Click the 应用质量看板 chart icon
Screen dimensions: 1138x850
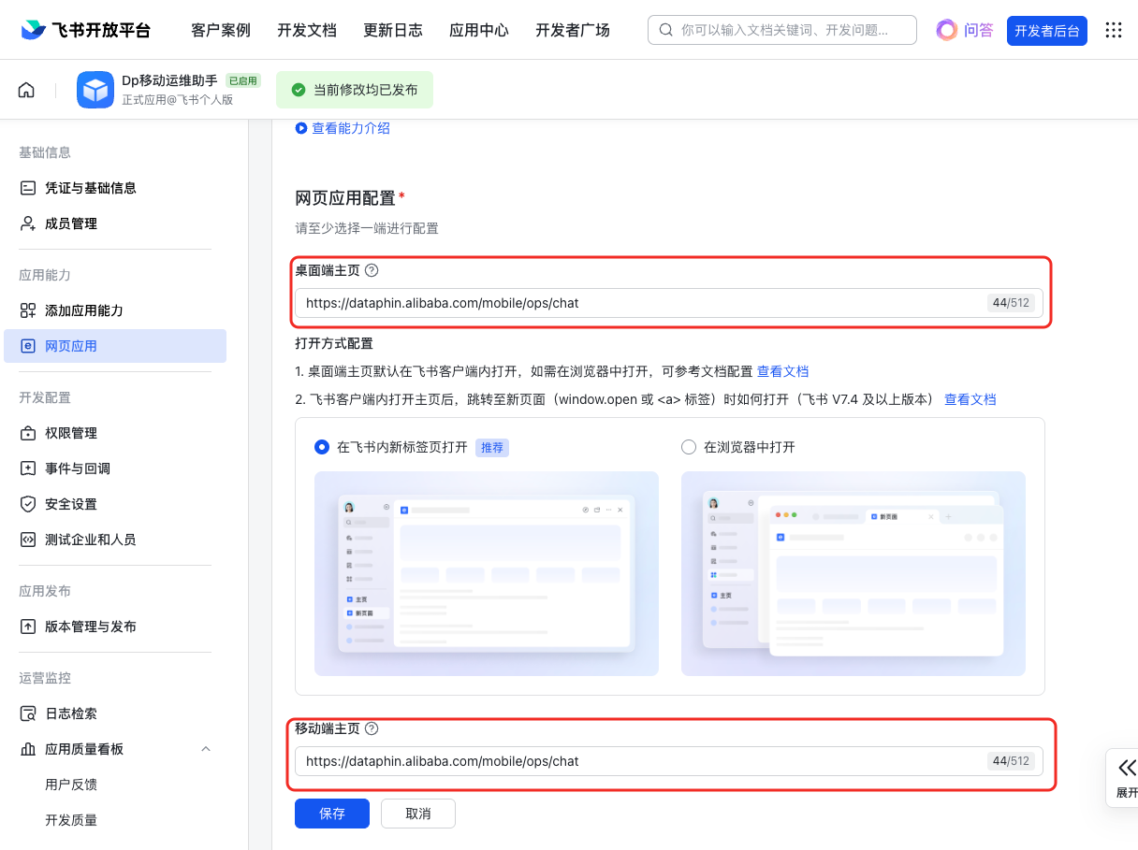coord(28,749)
